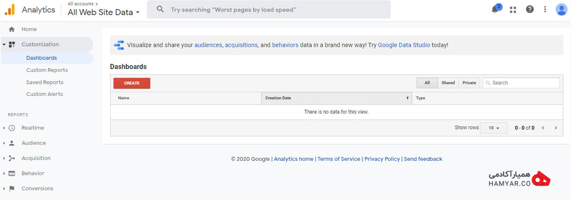Click the red CREATE button
571x200 pixels.
132,83
